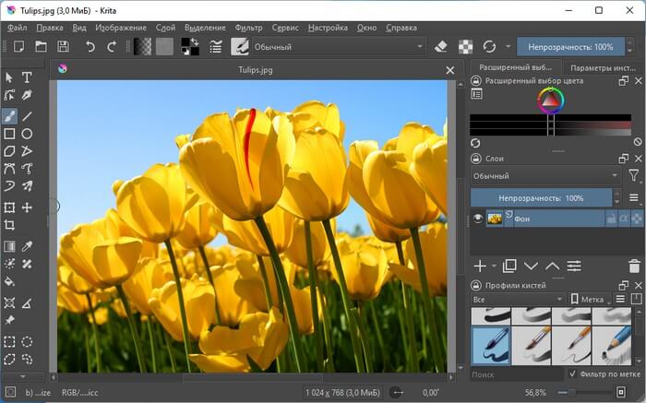Hide the Фон layer with eye icon
646x403 pixels.
click(x=477, y=219)
